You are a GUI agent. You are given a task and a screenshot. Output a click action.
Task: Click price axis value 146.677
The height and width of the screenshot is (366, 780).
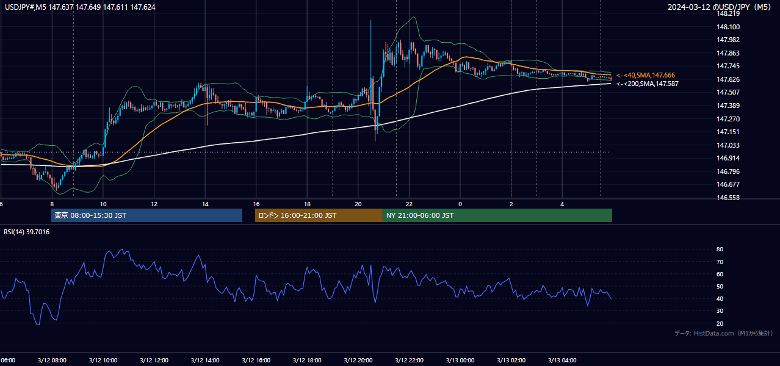pyautogui.click(x=729, y=184)
